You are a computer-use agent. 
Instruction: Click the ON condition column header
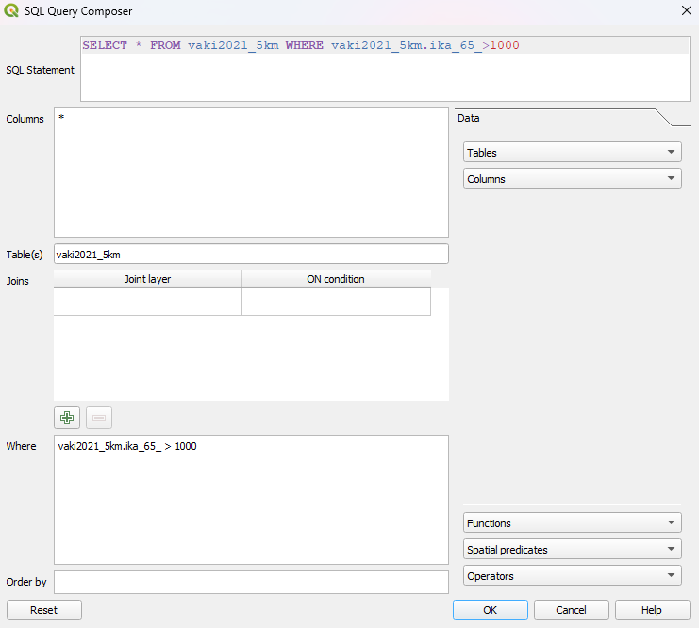pyautogui.click(x=336, y=279)
